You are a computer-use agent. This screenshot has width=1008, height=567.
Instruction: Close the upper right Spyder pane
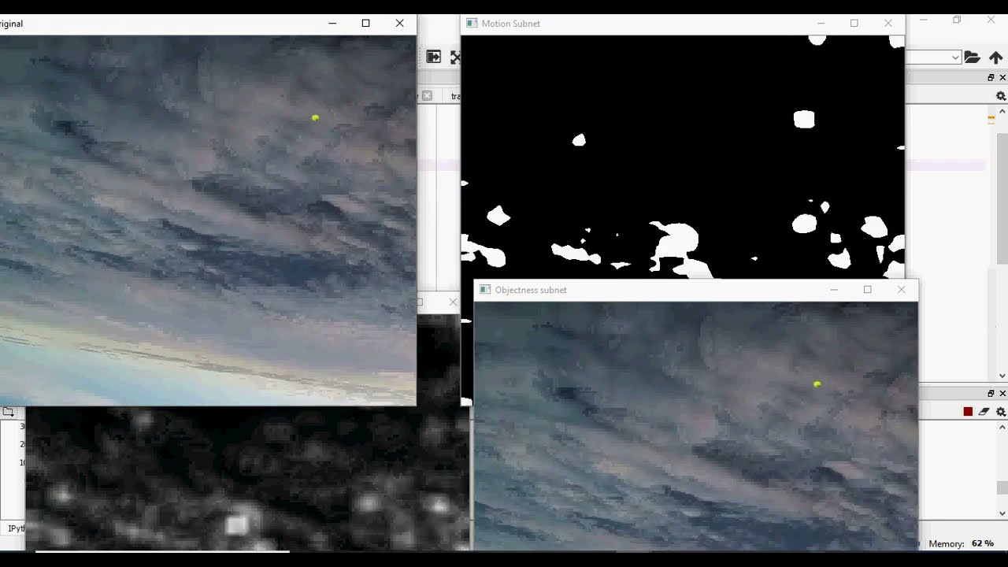point(1002,77)
